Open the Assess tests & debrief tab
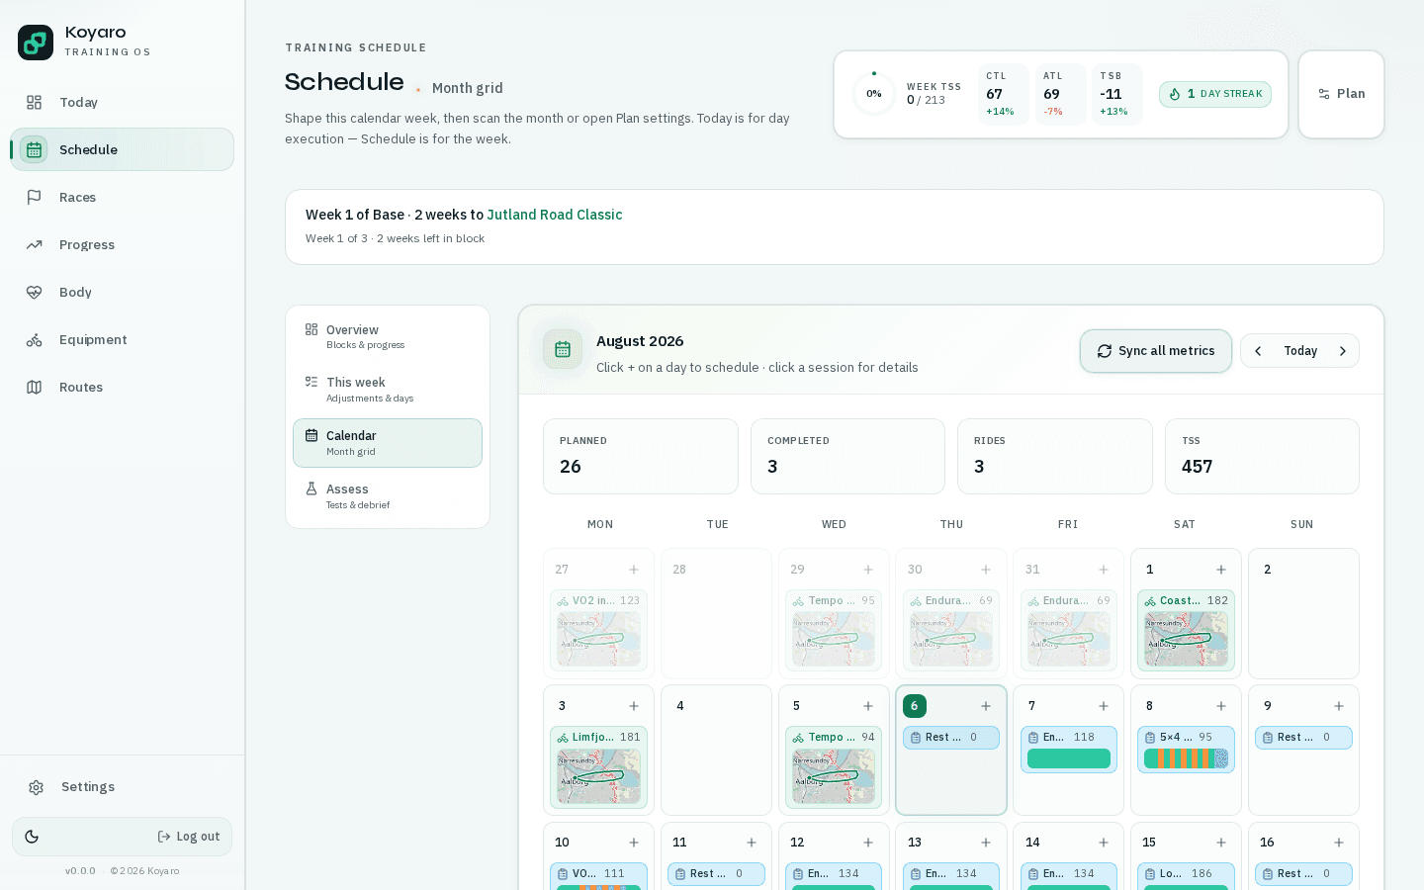This screenshot has width=1424, height=890. (388, 495)
